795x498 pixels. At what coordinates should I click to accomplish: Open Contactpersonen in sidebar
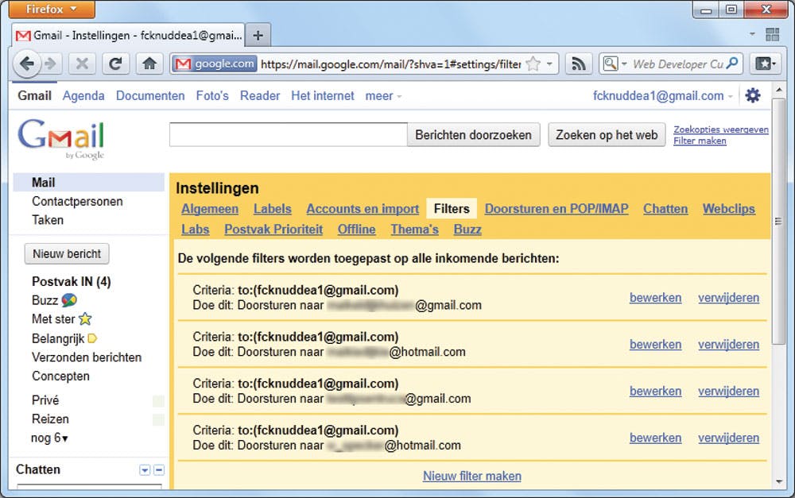tap(77, 201)
